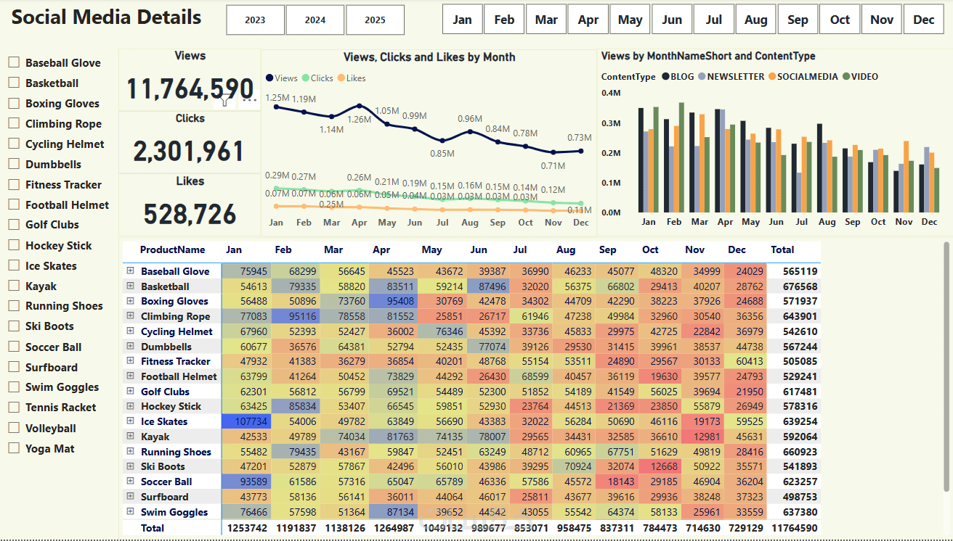Filter by year 2025 button
Screen dimensions: 953x541
pos(375,20)
